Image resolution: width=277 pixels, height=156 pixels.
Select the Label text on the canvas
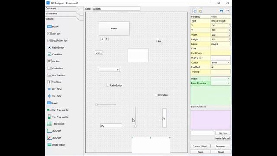pos(159,41)
